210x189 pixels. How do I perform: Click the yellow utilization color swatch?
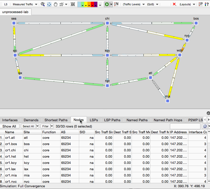click(86, 4)
